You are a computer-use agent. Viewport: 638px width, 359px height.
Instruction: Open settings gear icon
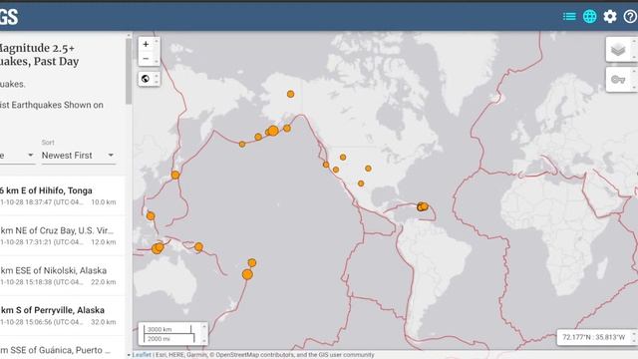610,16
